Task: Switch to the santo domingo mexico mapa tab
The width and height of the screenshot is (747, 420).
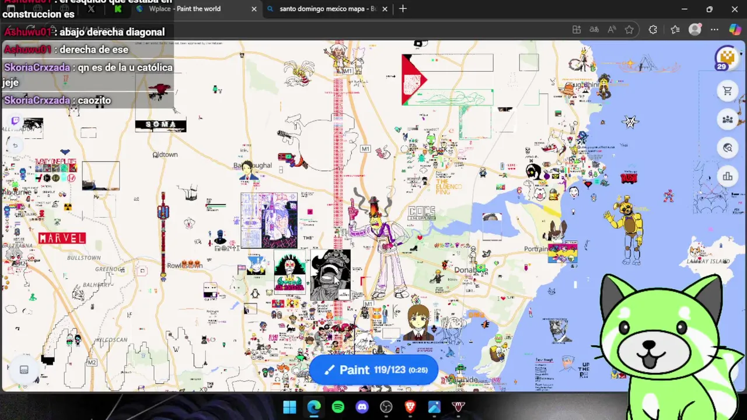Action: (327, 9)
